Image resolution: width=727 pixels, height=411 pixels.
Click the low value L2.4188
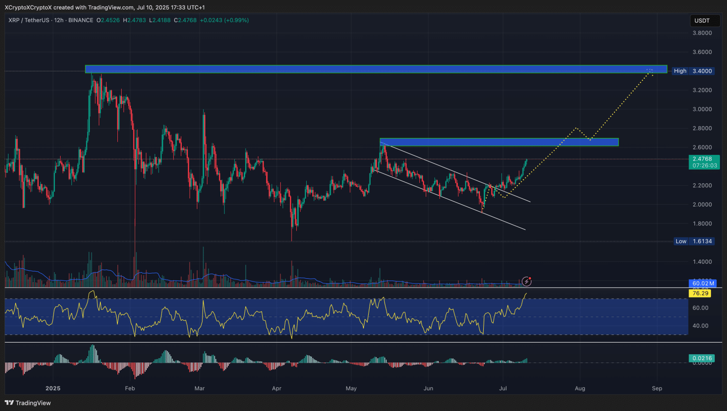(x=160, y=20)
